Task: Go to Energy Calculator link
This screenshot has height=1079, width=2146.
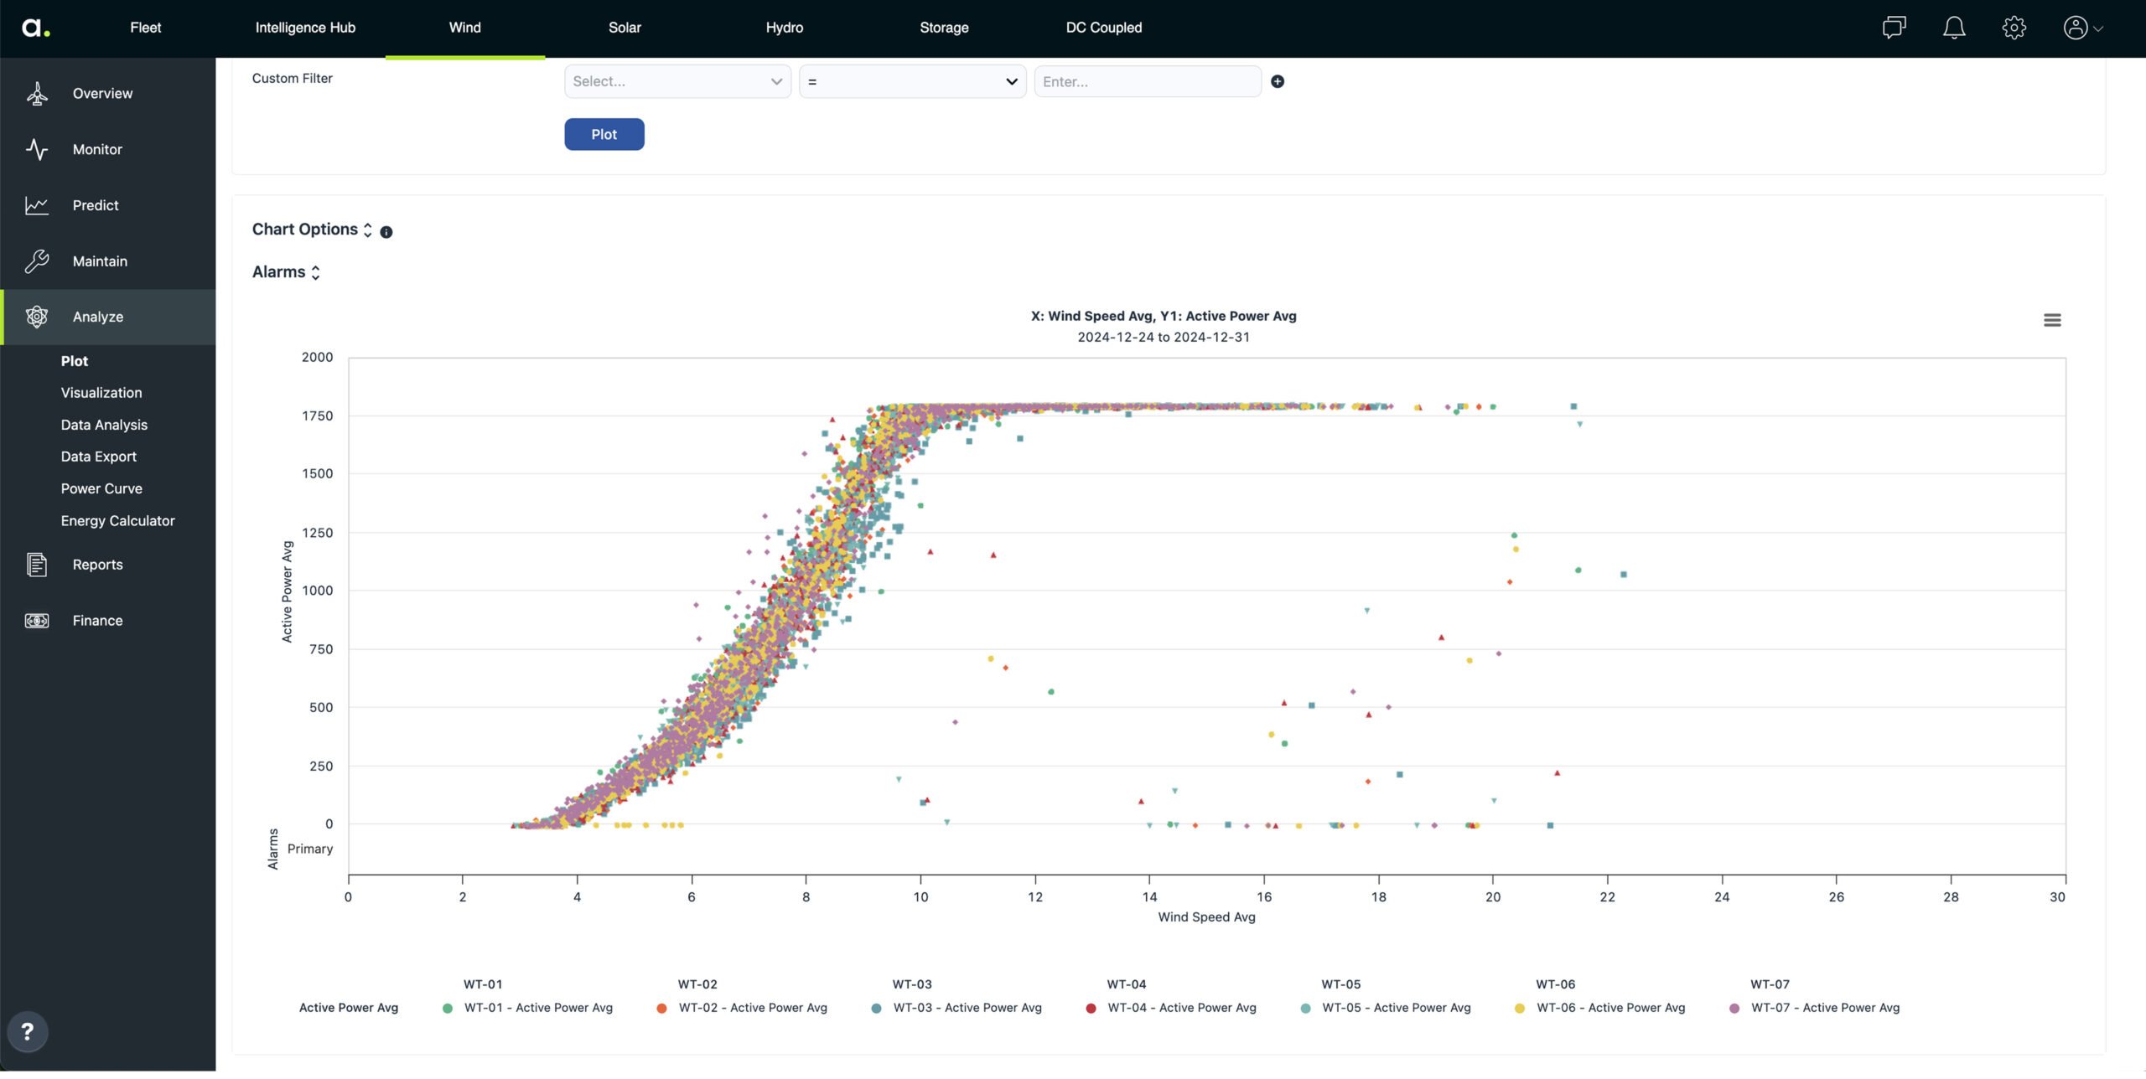Action: pos(117,520)
